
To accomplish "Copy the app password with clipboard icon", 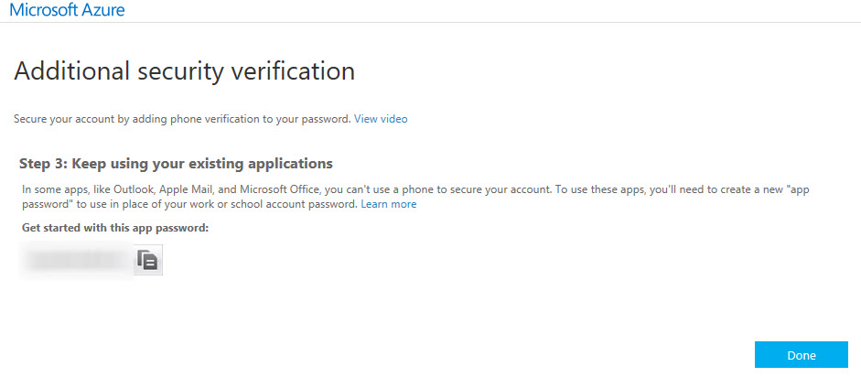I will [x=148, y=260].
